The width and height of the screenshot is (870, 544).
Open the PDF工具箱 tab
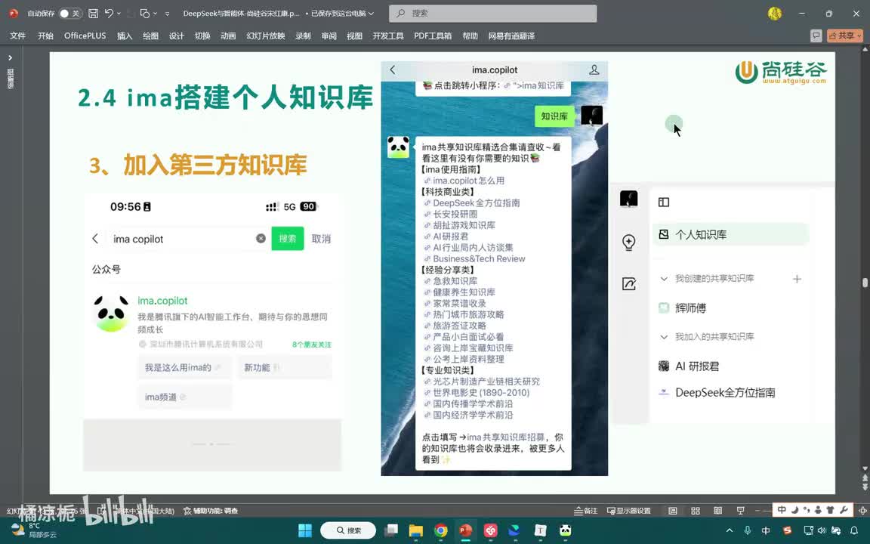tap(433, 36)
